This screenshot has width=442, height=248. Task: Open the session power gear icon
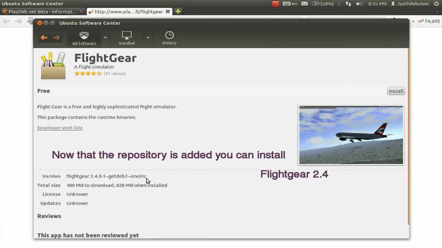[x=436, y=4]
